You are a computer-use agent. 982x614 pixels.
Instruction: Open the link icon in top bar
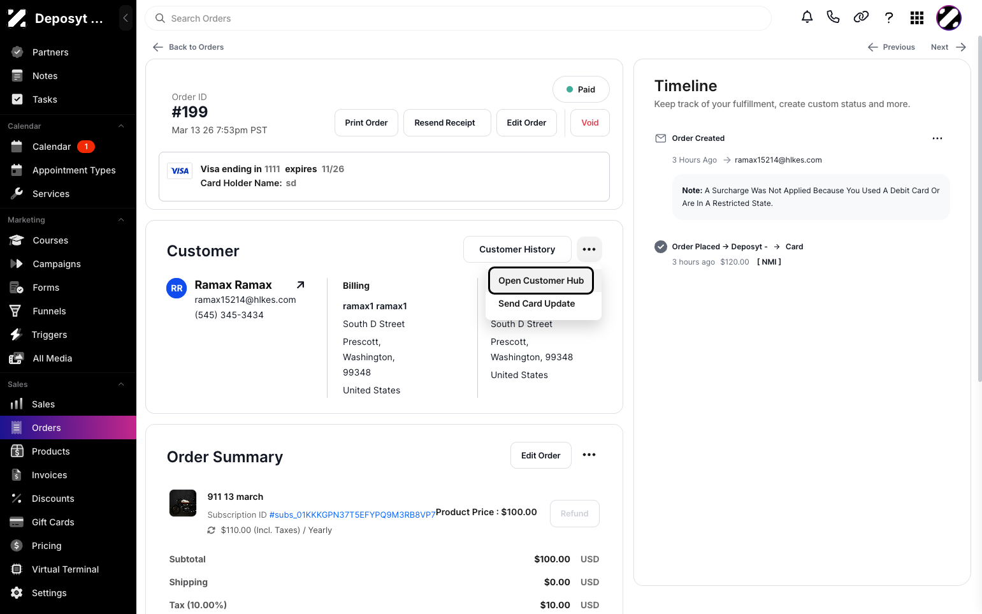click(x=861, y=17)
